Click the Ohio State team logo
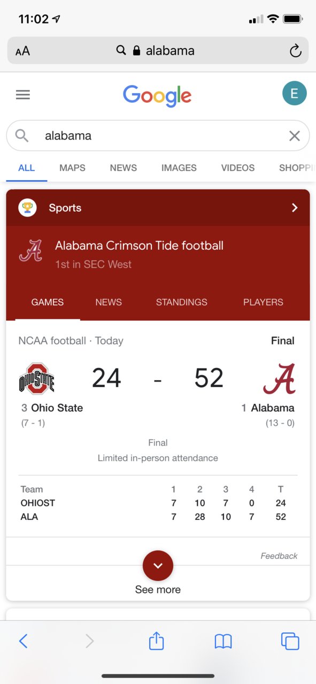The image size is (316, 684). [37, 379]
